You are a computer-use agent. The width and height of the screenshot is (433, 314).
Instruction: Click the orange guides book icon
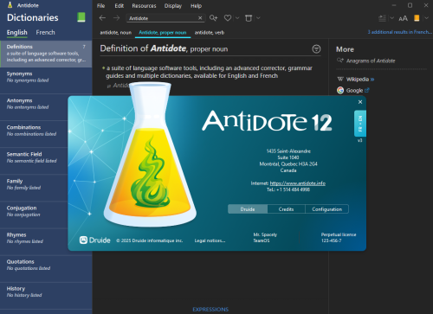coord(417,18)
